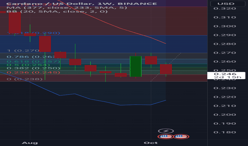Click the 0.210 price axis label
The width and height of the screenshot is (248, 146).
point(225,106)
